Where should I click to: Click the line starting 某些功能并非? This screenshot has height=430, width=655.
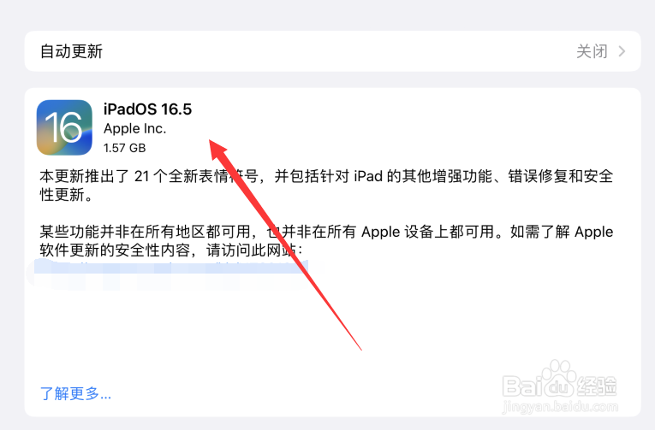[x=326, y=232]
